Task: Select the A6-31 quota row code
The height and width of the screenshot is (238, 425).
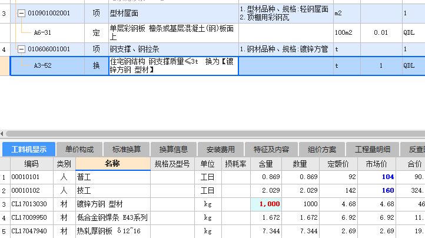Action: point(42,32)
